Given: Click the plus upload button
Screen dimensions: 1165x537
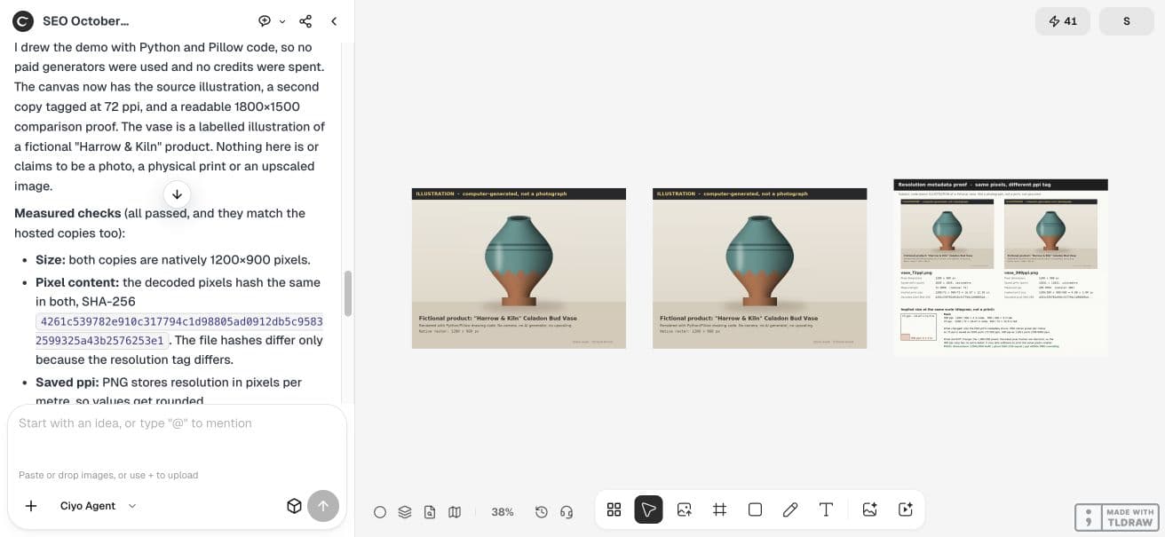Looking at the screenshot, I should 31,506.
